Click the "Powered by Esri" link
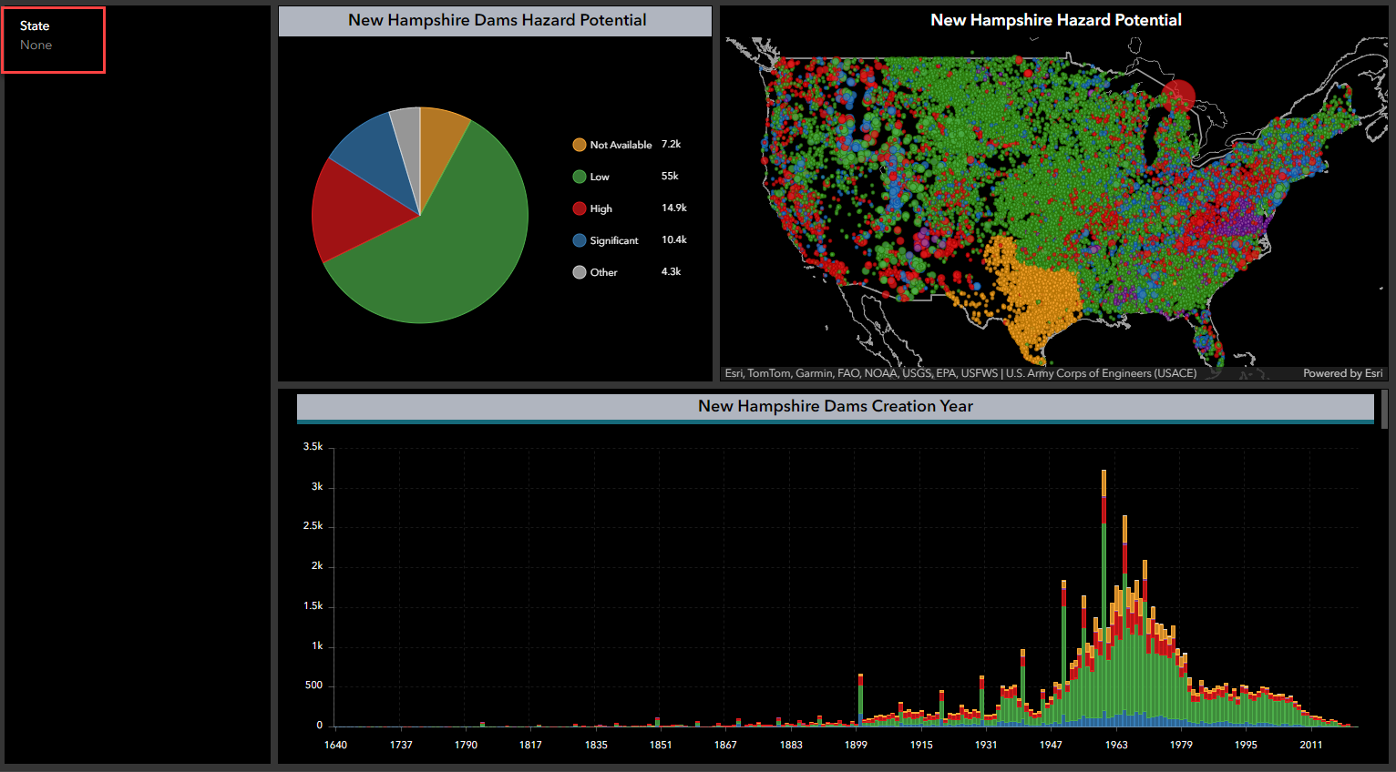Viewport: 1396px width, 772px height. [1342, 372]
